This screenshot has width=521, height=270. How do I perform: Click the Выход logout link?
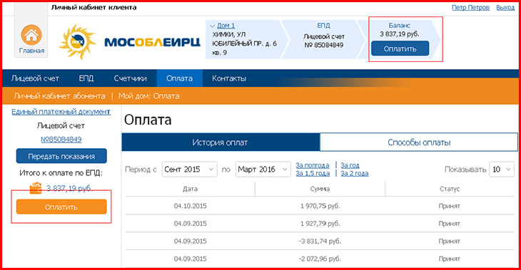[x=505, y=8]
